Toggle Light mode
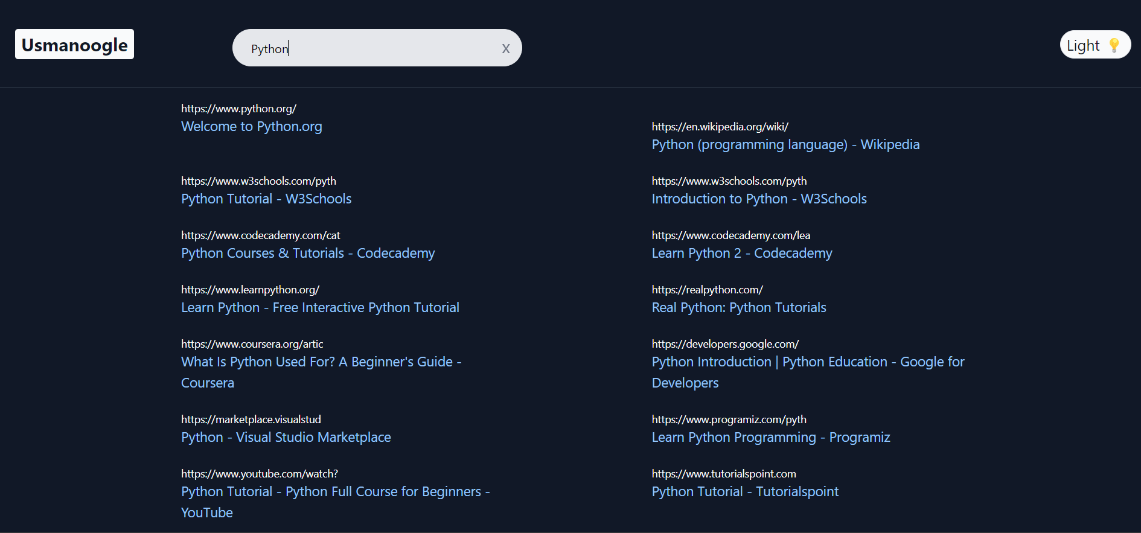The height and width of the screenshot is (533, 1141). 1095,45
